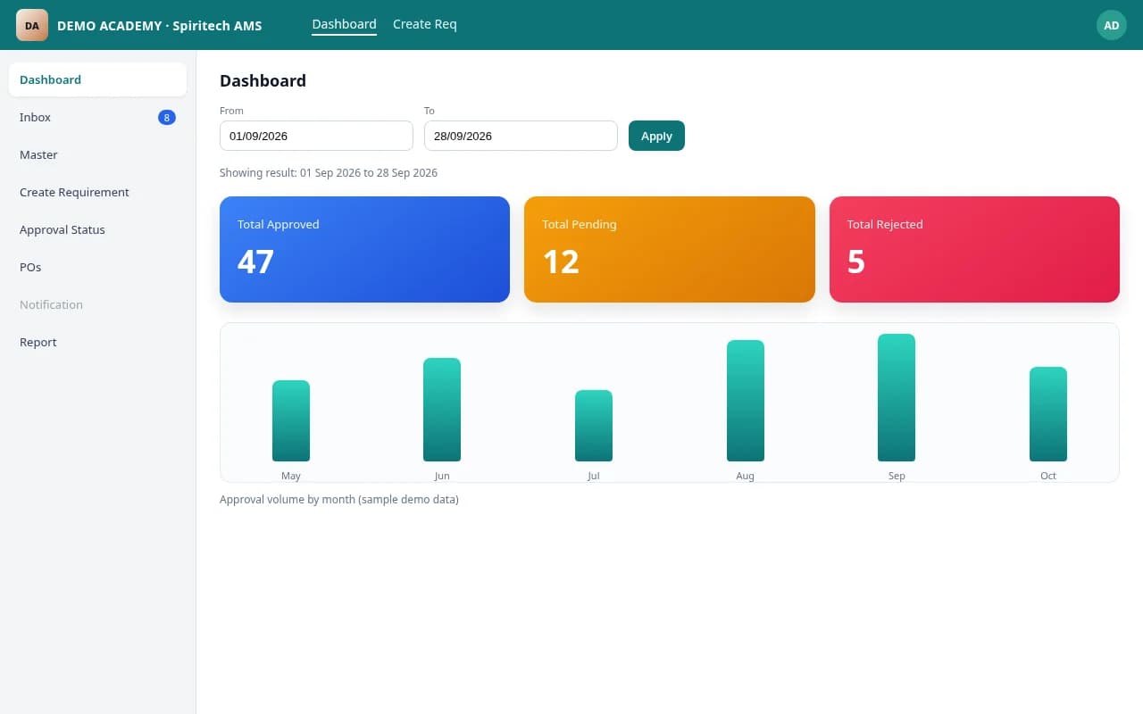1143x714 pixels.
Task: Open the Inbox badge showing 8
Action: pos(167,117)
